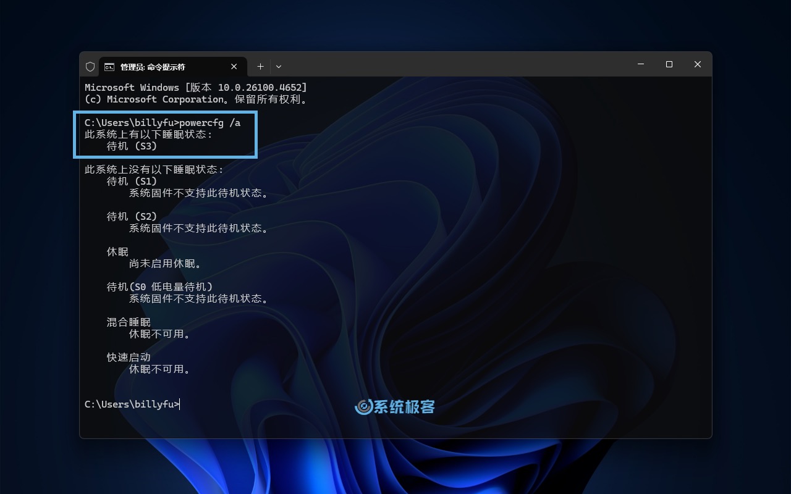The image size is (791, 494).
Task: Close the terminal window
Action: point(698,64)
